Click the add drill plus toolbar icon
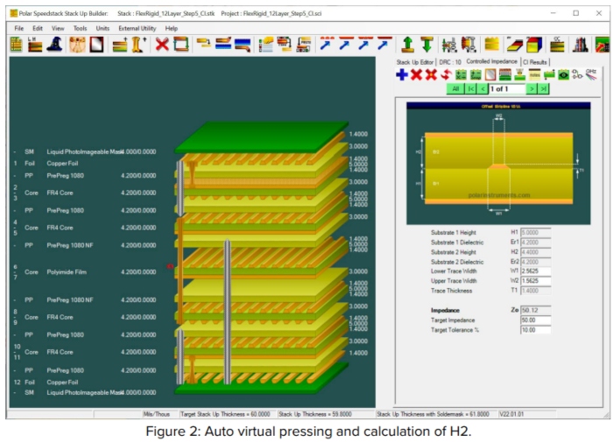 click(138, 44)
